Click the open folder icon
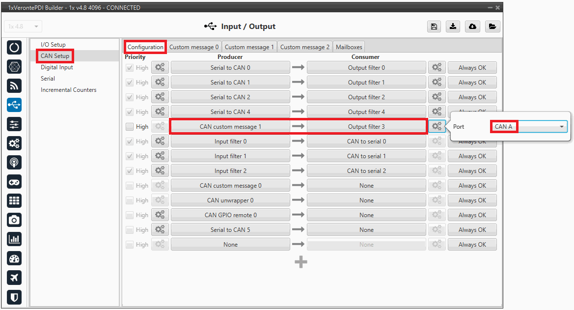Viewport: 574px width, 310px height. 492,27
